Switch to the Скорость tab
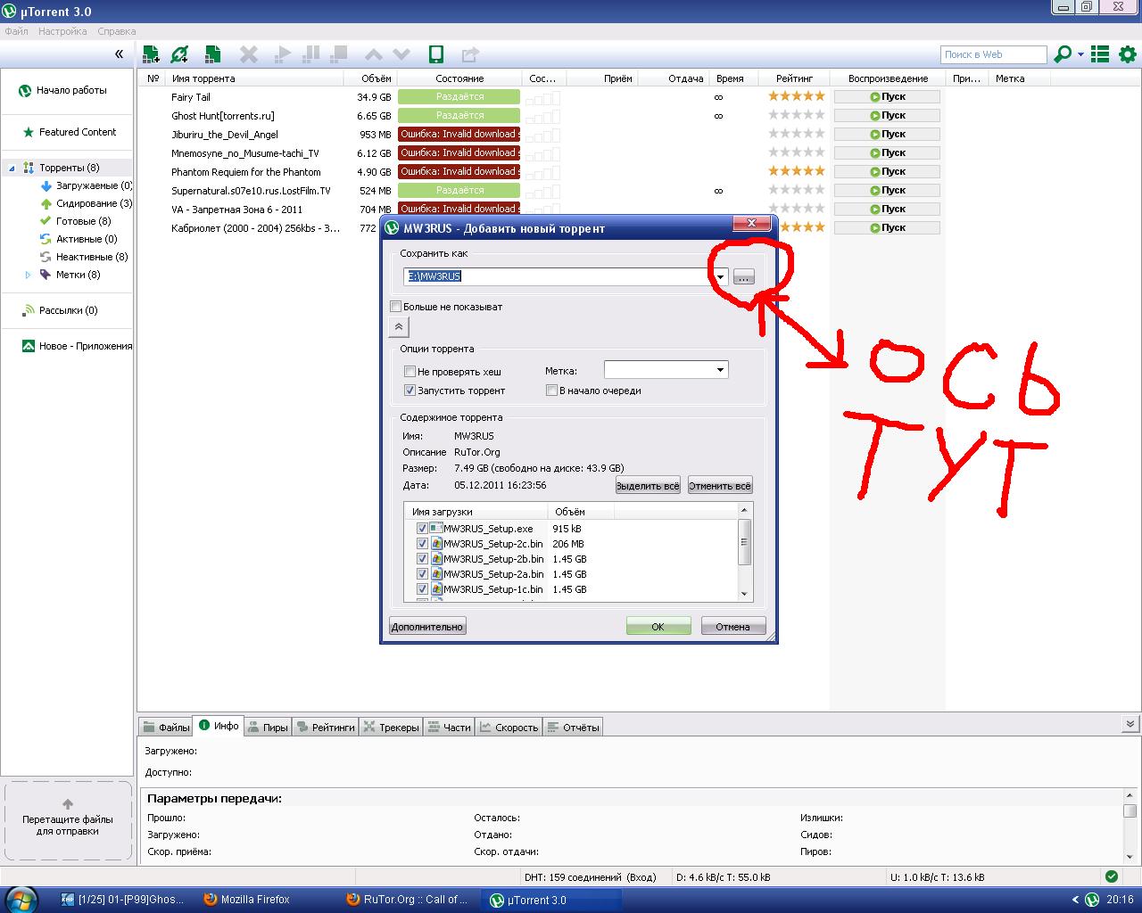The image size is (1142, 913). click(x=509, y=728)
